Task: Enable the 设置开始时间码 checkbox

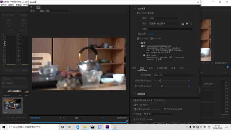Action: coord(135,109)
